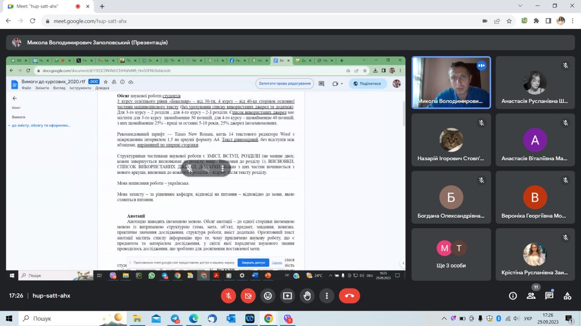Viewport: 581px width, 326px height.
Task: Open Файл menu in shared Docs
Action: click(26, 88)
